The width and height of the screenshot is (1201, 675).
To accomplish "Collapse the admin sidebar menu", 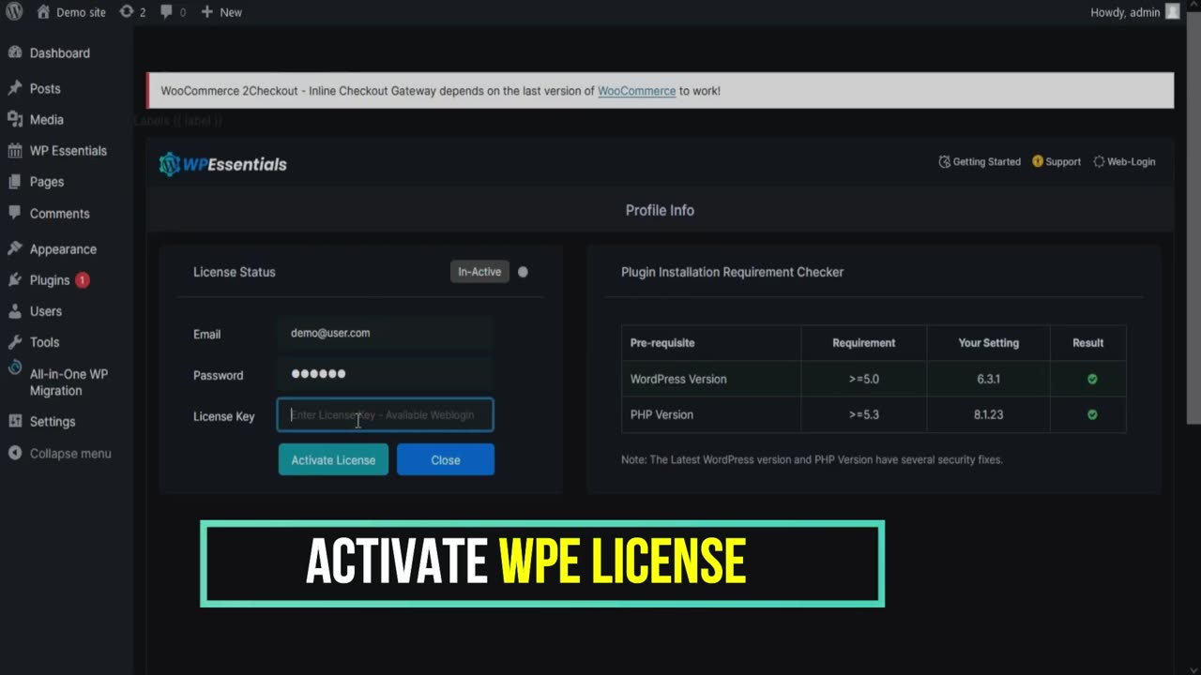I will (59, 454).
